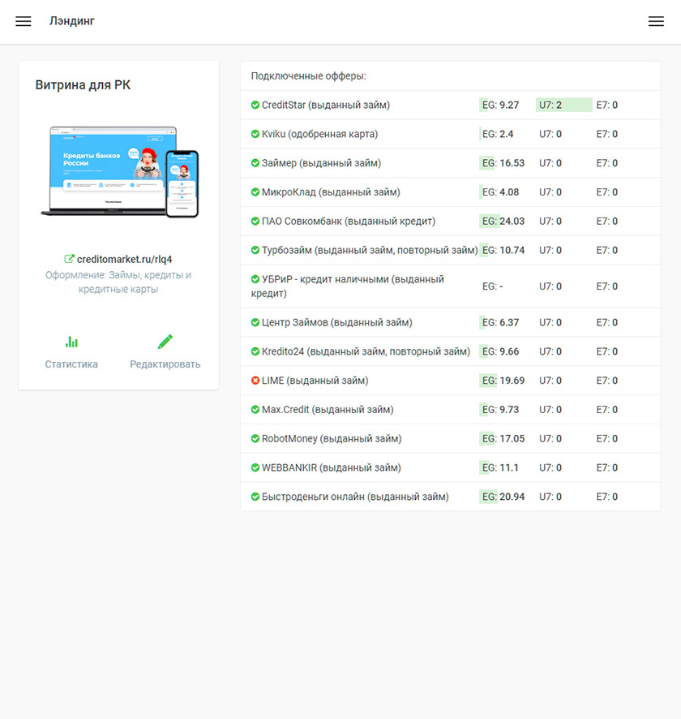Click the Лэндинг page title
Screen dimensions: 681x719
coord(72,21)
